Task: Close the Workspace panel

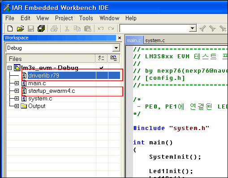Action: [x=120, y=38]
